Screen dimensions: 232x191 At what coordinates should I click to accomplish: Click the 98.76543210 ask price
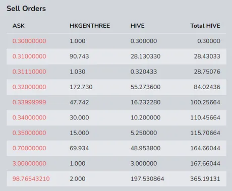coord(31,178)
